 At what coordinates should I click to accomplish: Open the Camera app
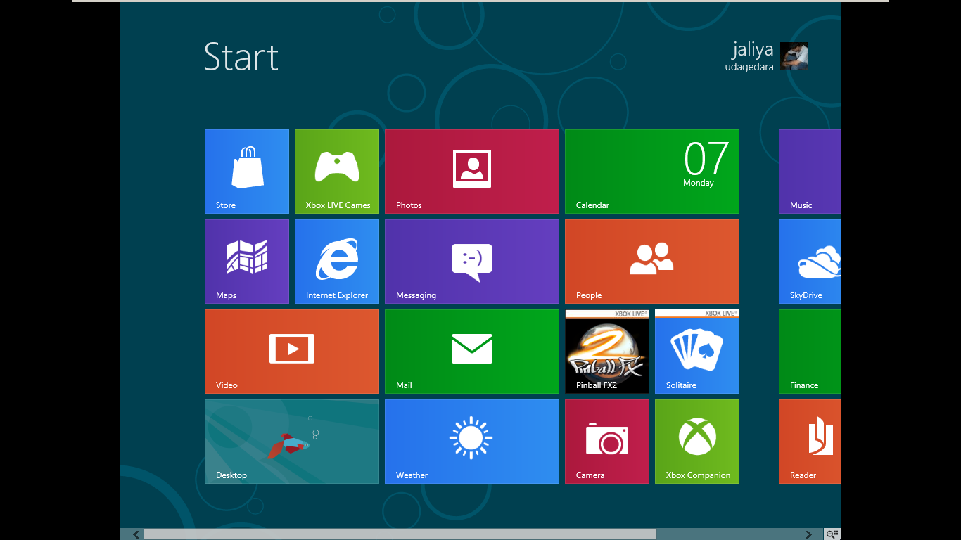tap(606, 441)
